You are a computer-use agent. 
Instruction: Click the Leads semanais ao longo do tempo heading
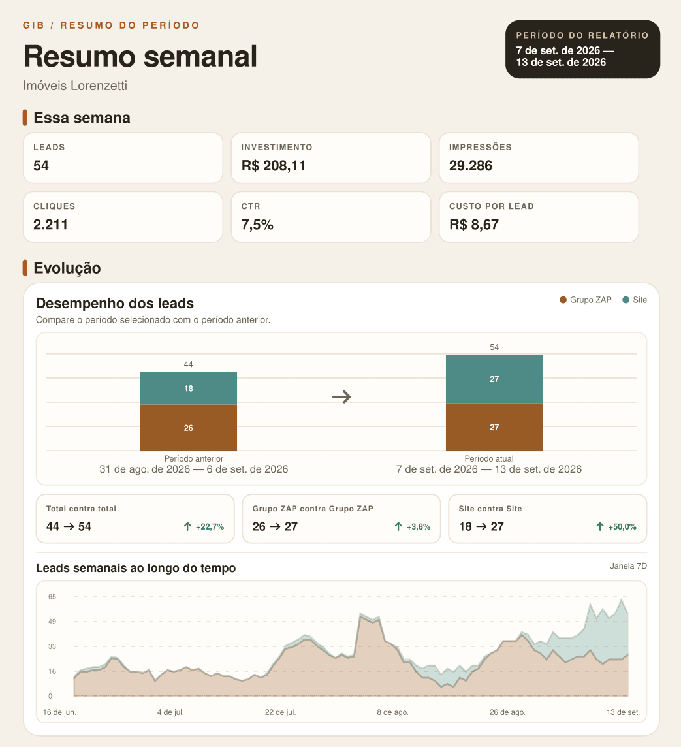136,568
